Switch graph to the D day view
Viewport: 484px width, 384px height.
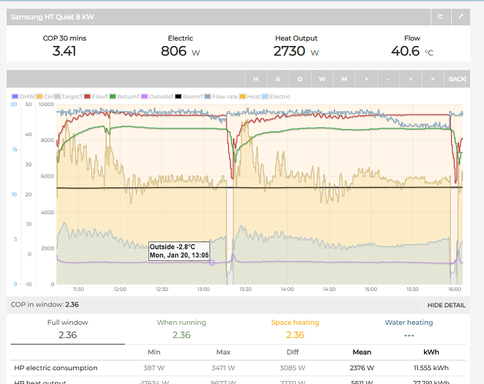coord(300,79)
